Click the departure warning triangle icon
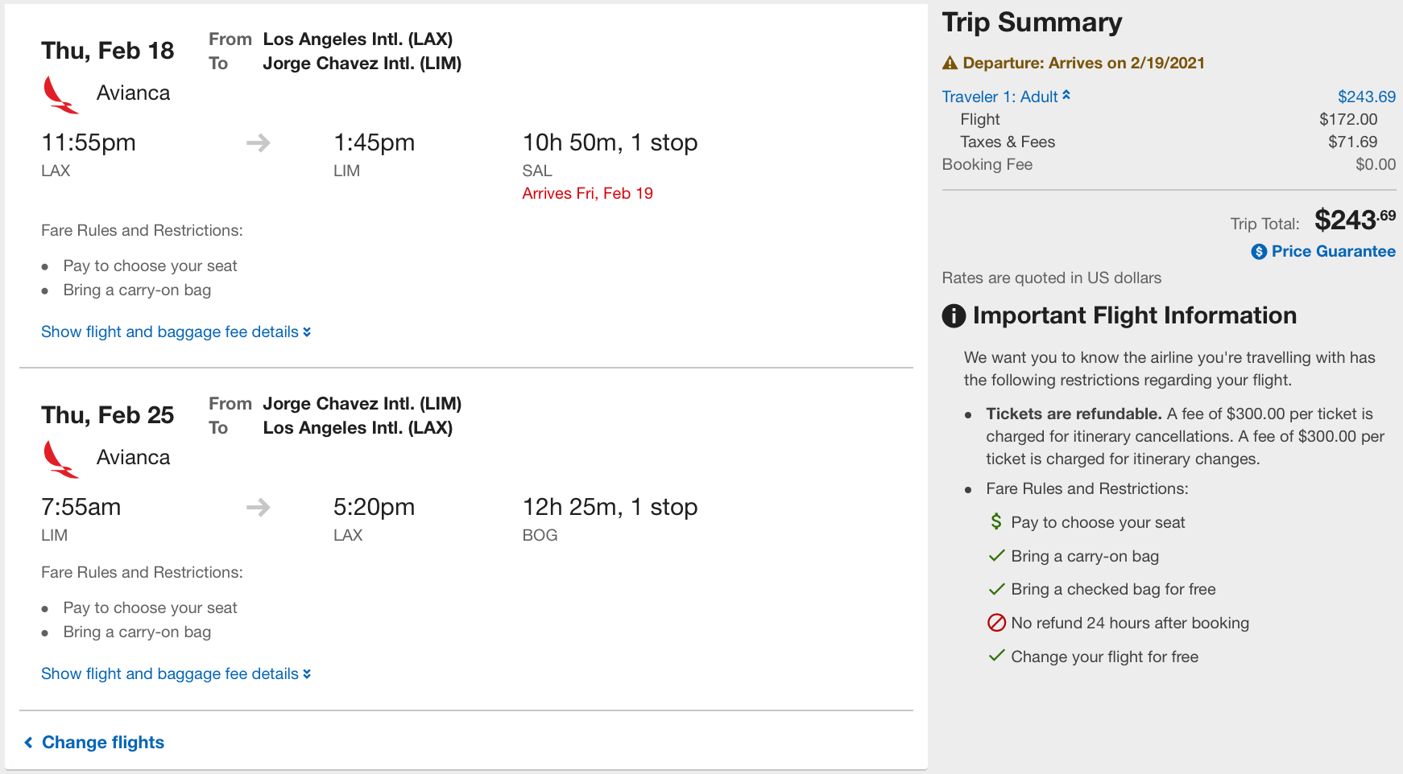 click(950, 64)
